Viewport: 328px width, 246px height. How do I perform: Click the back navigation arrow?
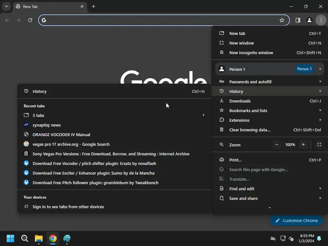tap(7, 20)
